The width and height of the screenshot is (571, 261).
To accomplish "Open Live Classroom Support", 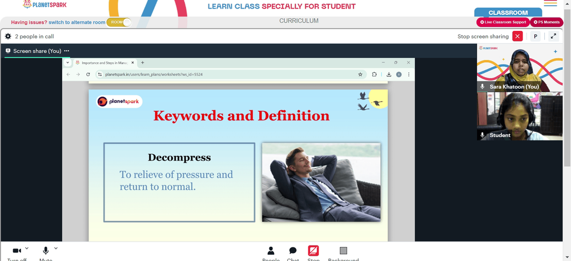I will (x=503, y=22).
